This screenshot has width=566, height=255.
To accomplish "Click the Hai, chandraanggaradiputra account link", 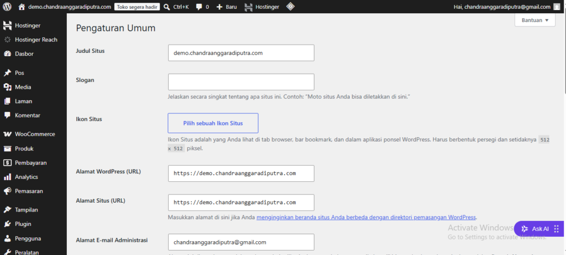I will (502, 7).
